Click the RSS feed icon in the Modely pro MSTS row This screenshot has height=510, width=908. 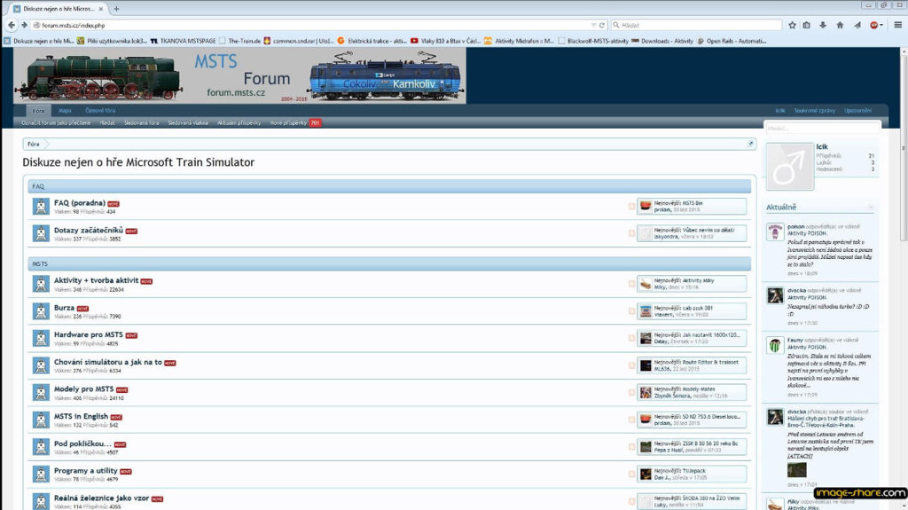[631, 393]
